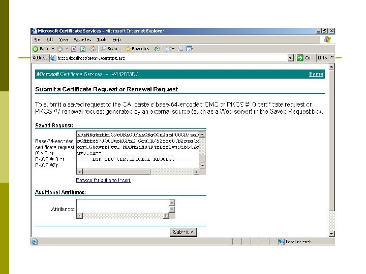Click the Media/History toolbar icon
The image size is (366, 274).
click(x=157, y=49)
